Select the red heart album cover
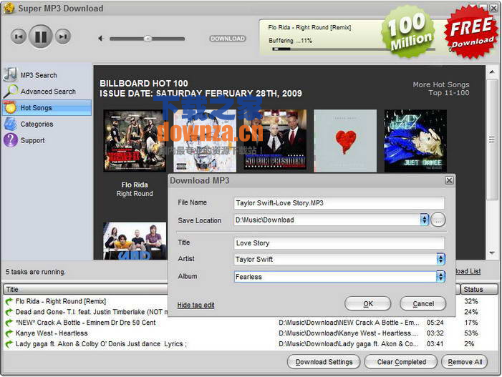Viewport: 502px width, 377px height. point(345,141)
